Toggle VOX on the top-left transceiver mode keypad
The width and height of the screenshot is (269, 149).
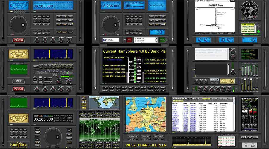[65, 25]
